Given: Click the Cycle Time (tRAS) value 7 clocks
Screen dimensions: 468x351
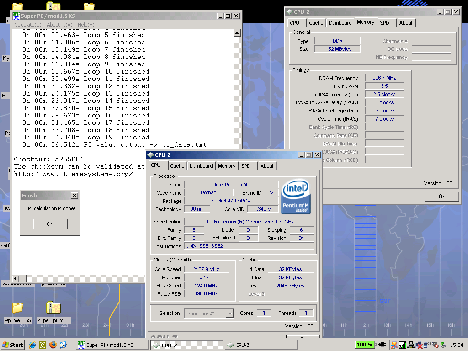Looking at the screenshot, I should coord(384,119).
